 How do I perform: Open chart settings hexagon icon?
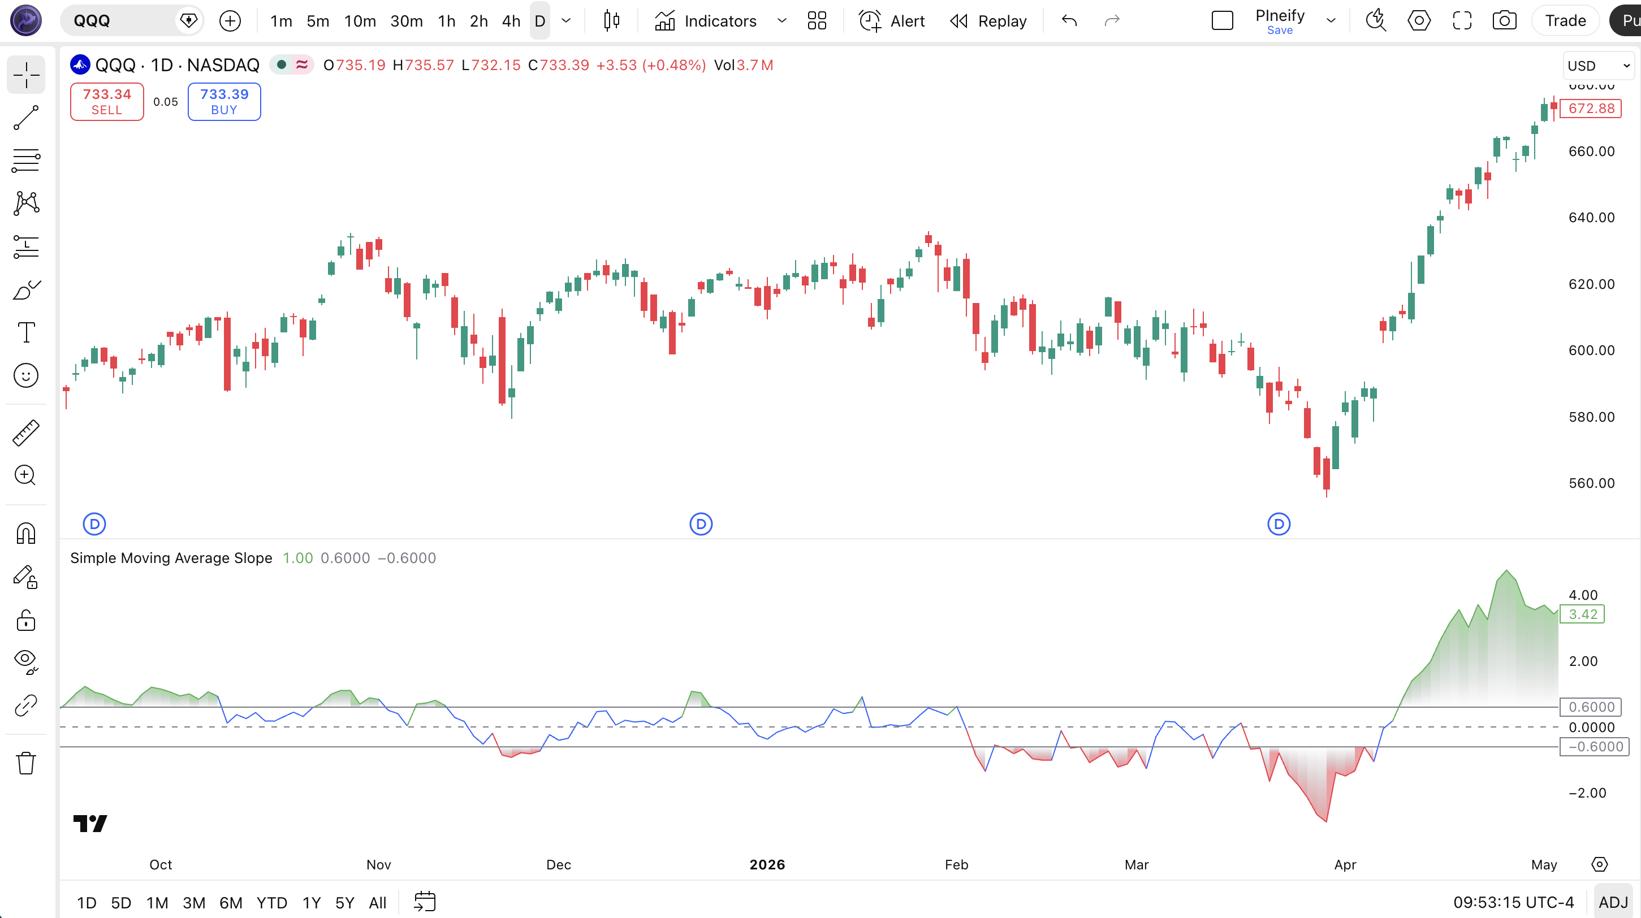pyautogui.click(x=1419, y=21)
